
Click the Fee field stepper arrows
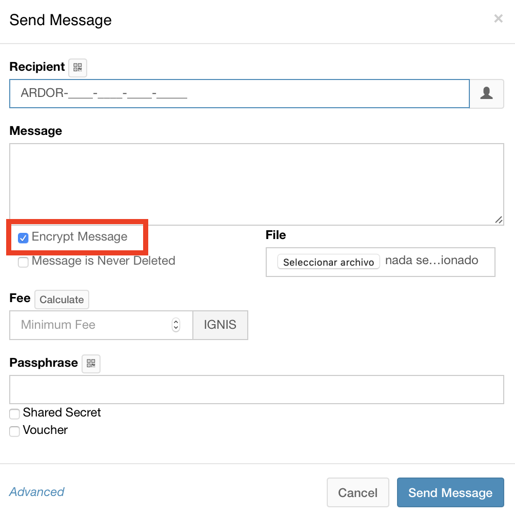[176, 325]
